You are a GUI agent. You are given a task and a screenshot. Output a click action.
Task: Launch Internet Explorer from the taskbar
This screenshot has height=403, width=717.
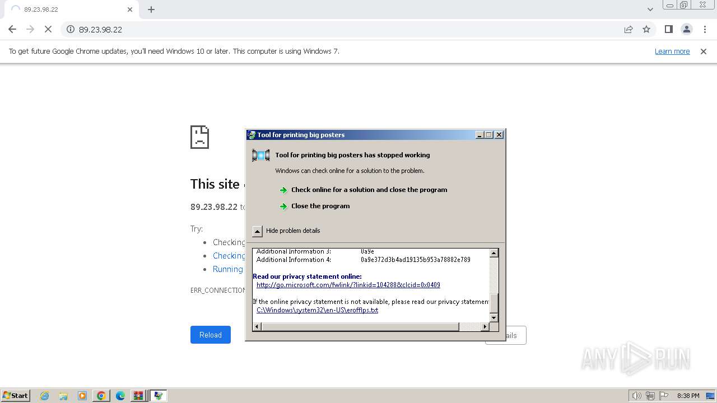[45, 396]
